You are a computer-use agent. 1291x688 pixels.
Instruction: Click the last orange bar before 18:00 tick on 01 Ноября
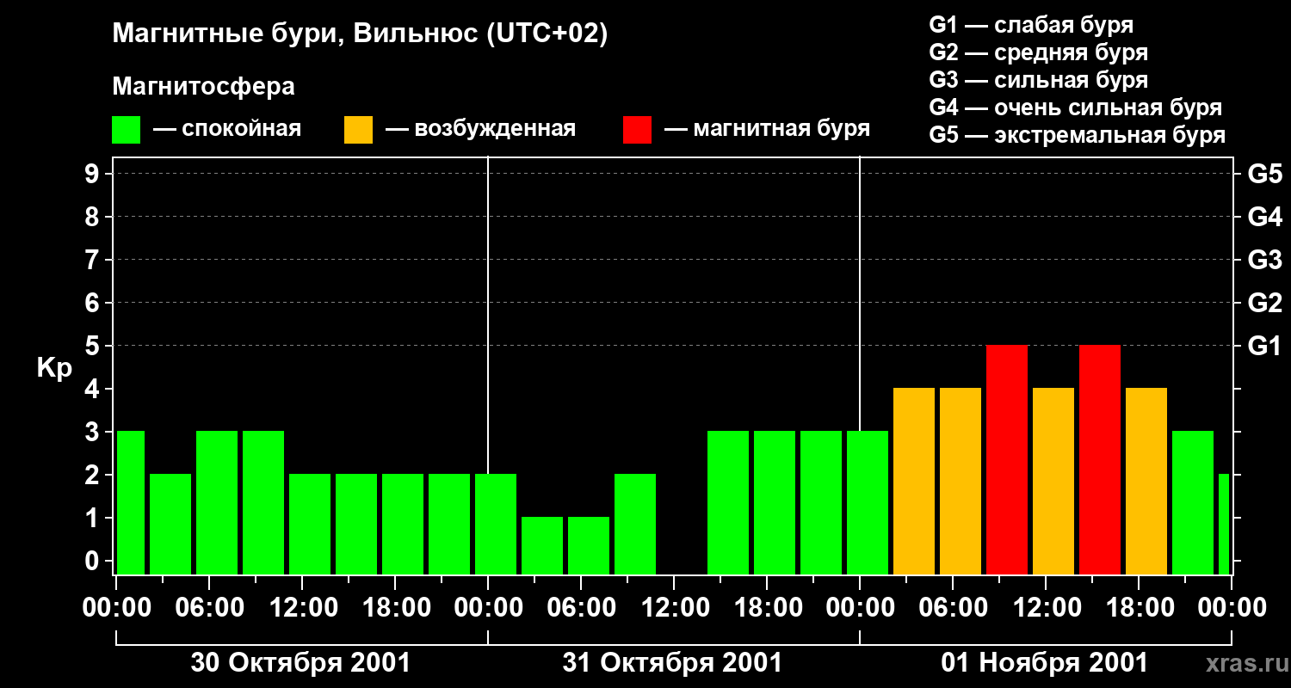1146,481
